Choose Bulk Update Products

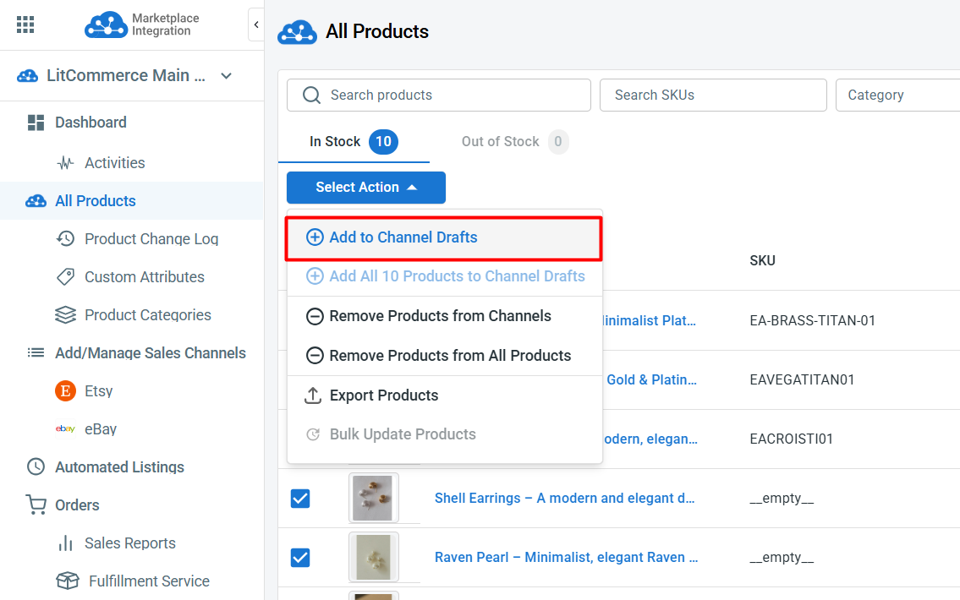pos(445,434)
